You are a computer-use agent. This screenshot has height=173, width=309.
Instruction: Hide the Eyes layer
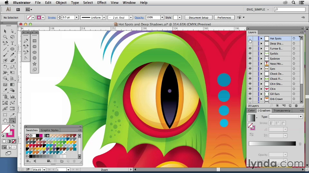(250, 69)
